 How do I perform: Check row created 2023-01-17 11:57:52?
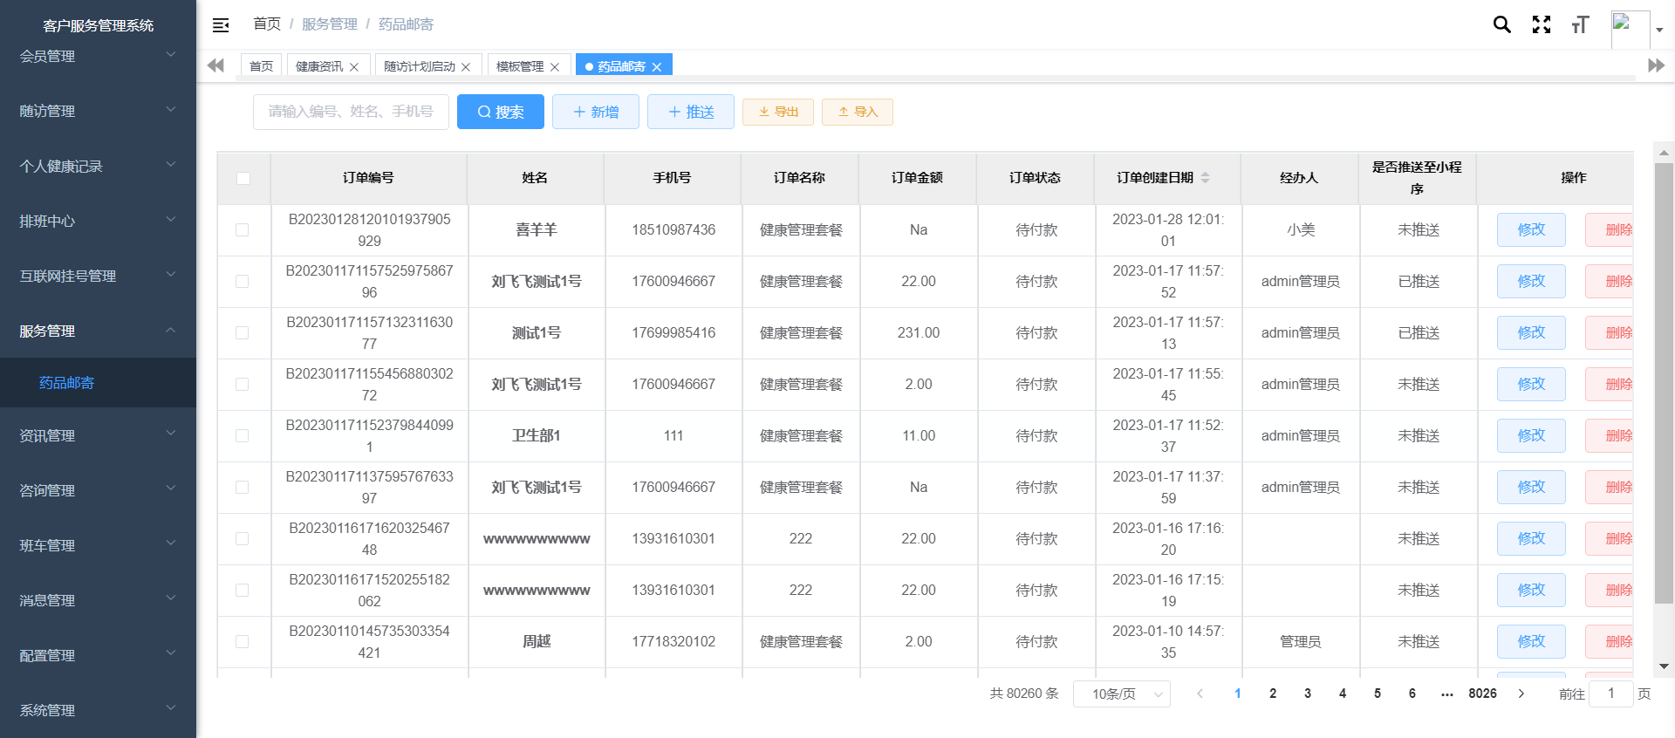[x=243, y=282]
